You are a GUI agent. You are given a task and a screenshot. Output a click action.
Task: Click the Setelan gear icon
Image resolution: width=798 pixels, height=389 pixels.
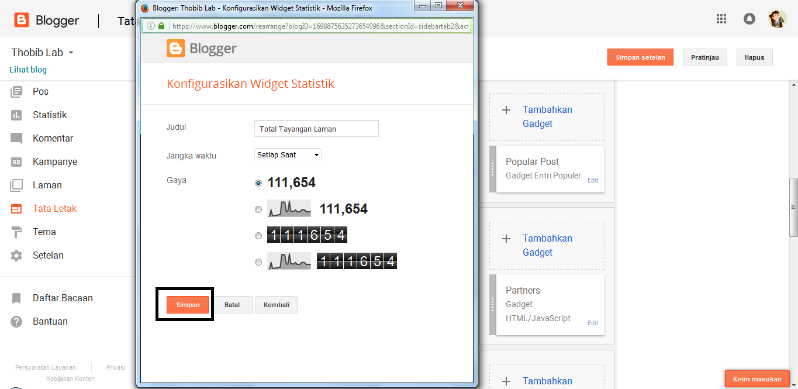tap(16, 256)
